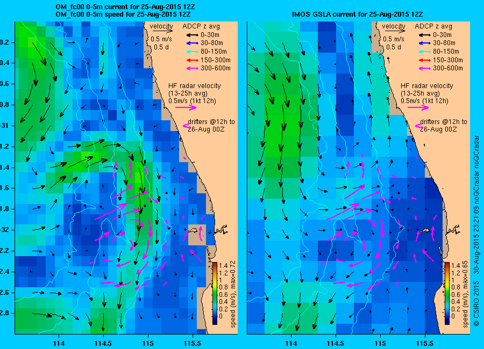484x349 pixels.
Task: Click the velocity scale arrow in the right panel
Action: coord(395,31)
